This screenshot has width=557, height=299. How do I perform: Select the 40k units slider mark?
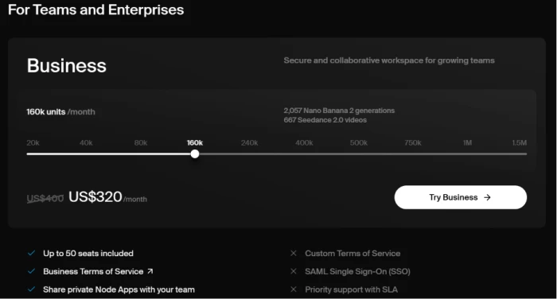(x=86, y=143)
